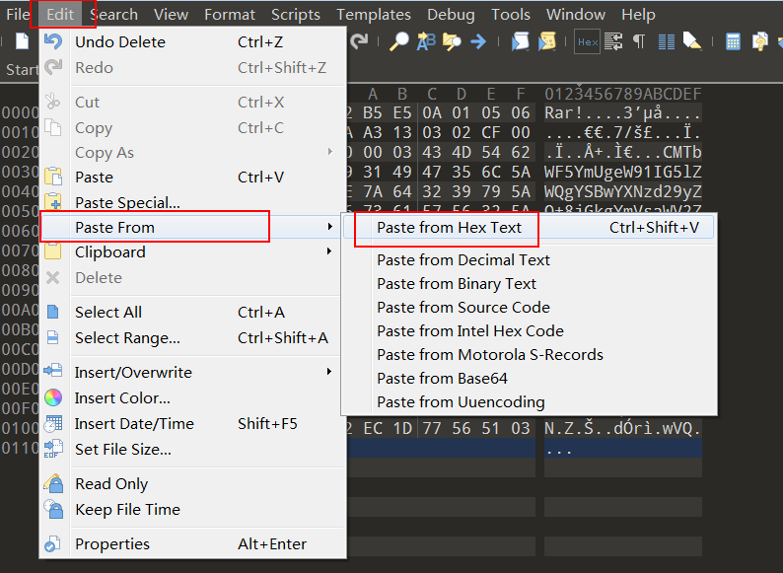Click the column layout toolbar icon

(667, 42)
